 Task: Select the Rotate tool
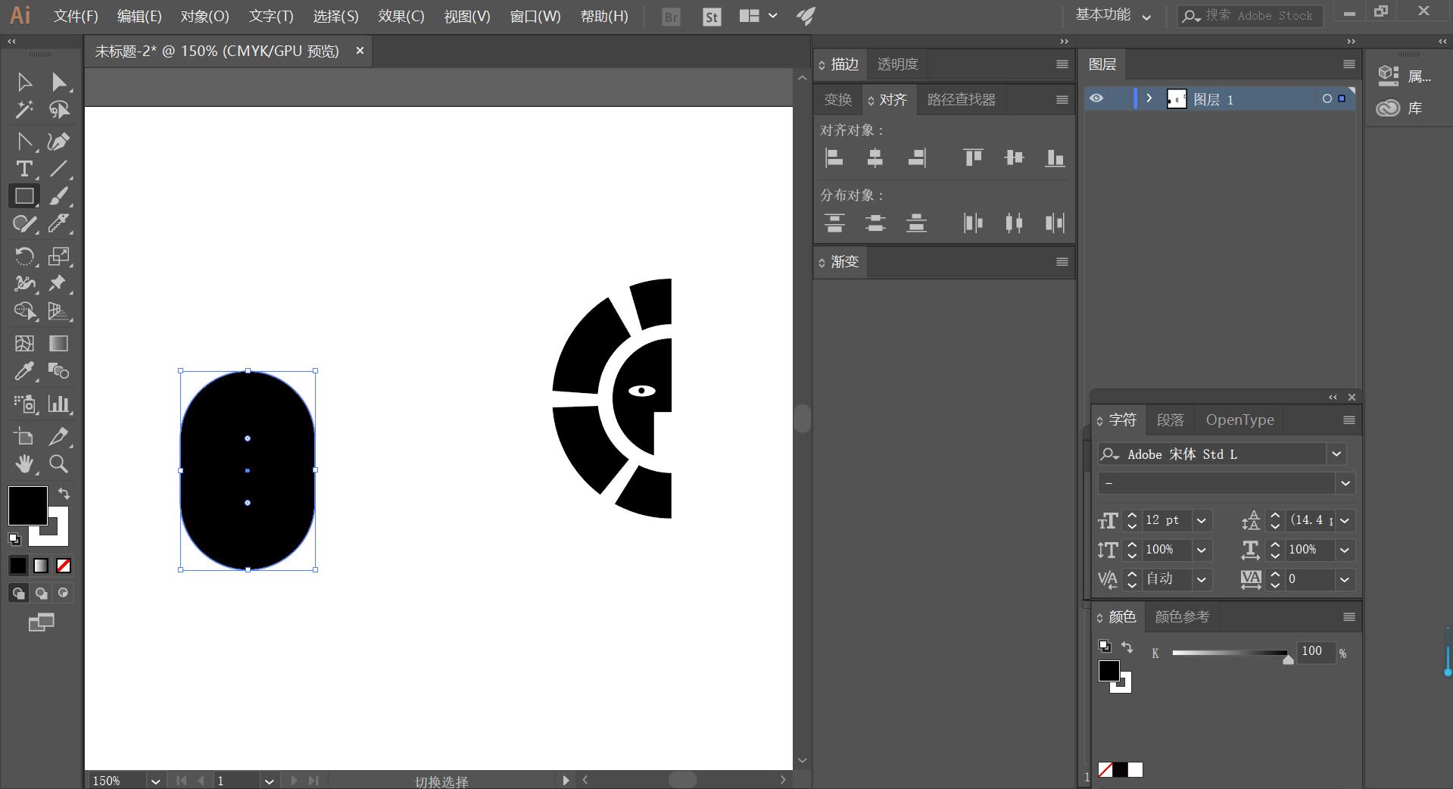point(24,256)
